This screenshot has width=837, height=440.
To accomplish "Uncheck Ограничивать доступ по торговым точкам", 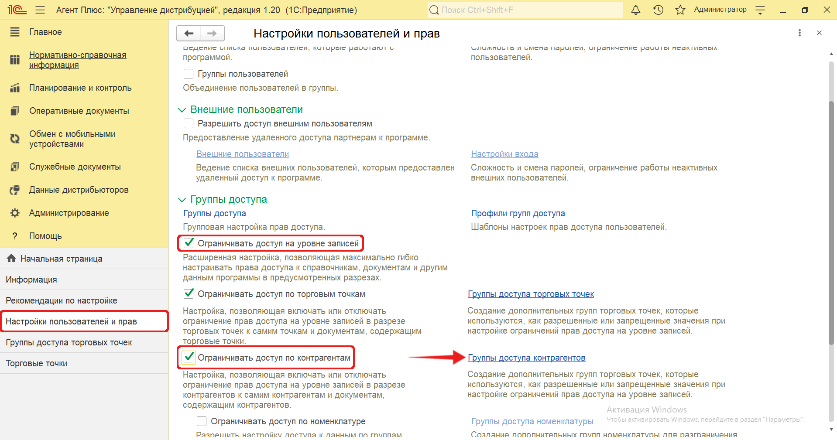I will (189, 293).
